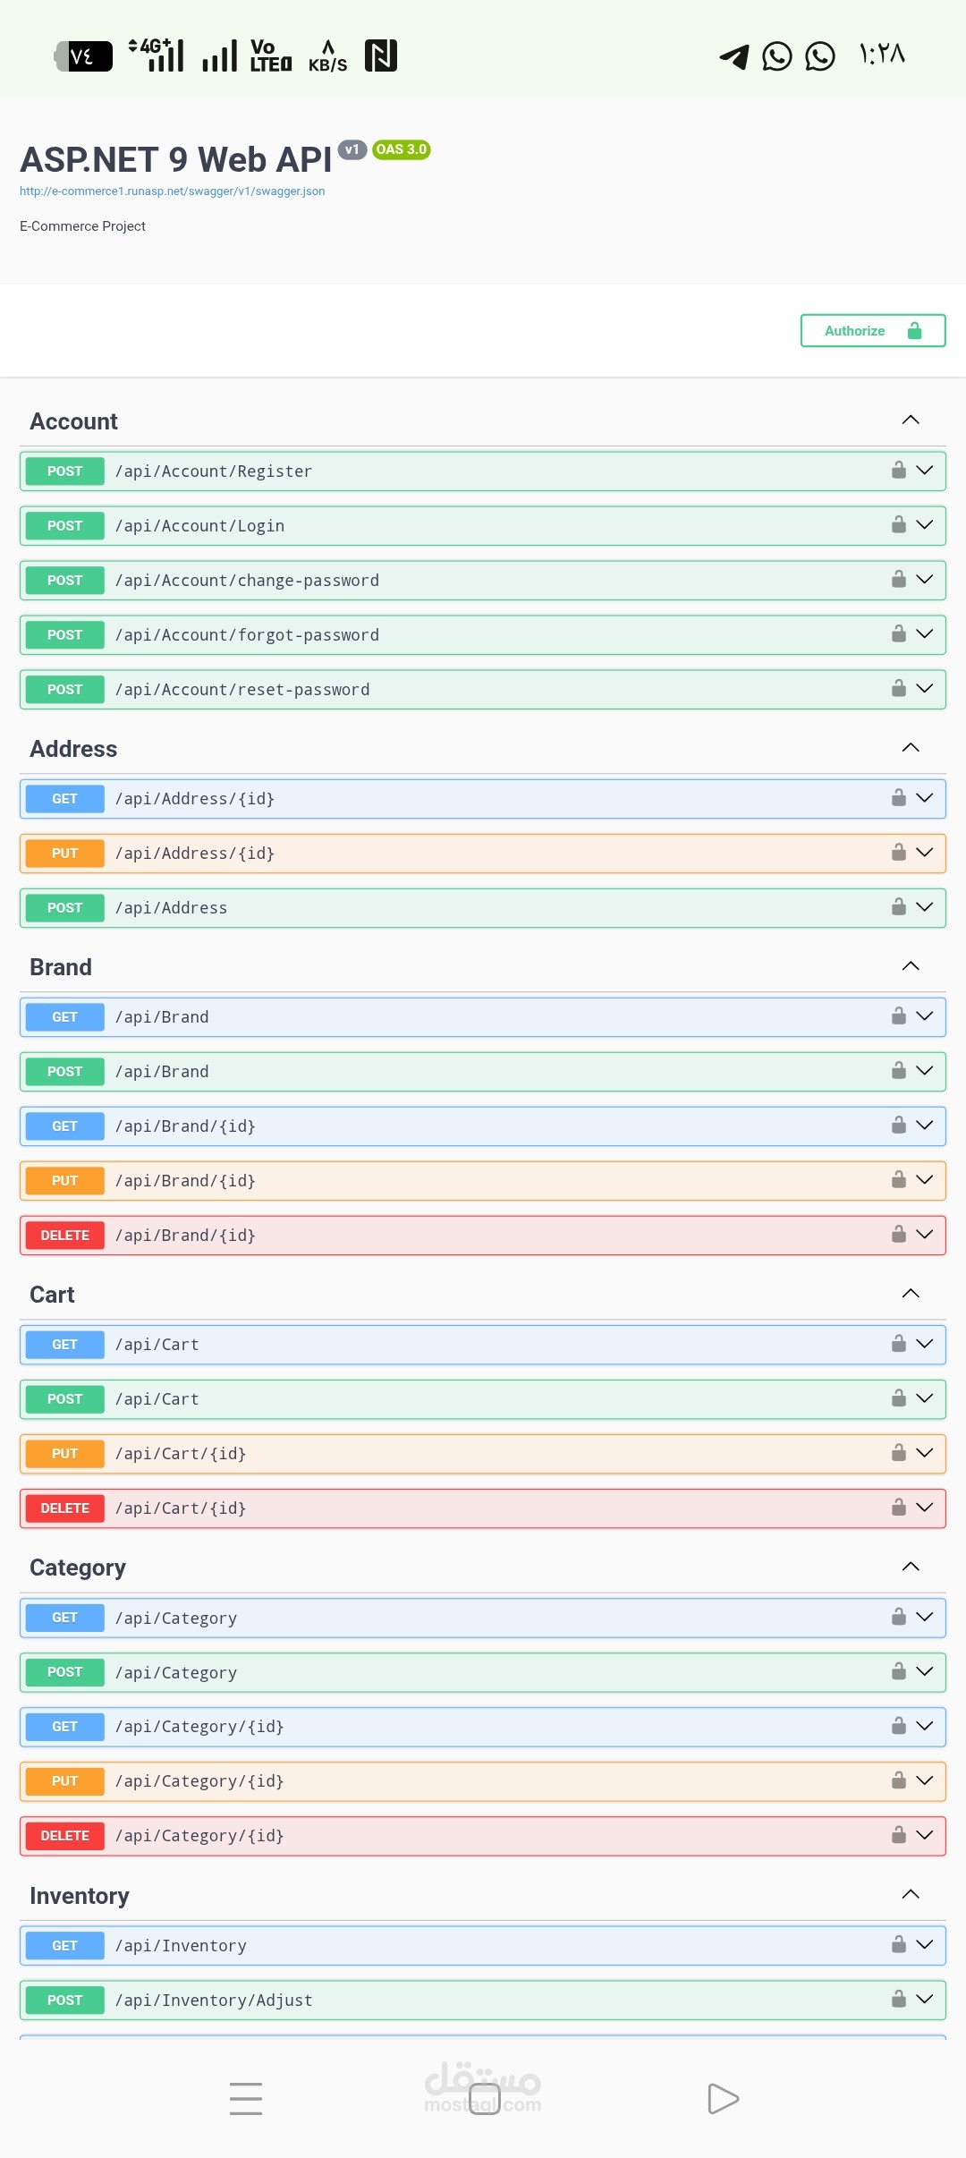
Task: Click the Cart section heading
Action: click(52, 1294)
